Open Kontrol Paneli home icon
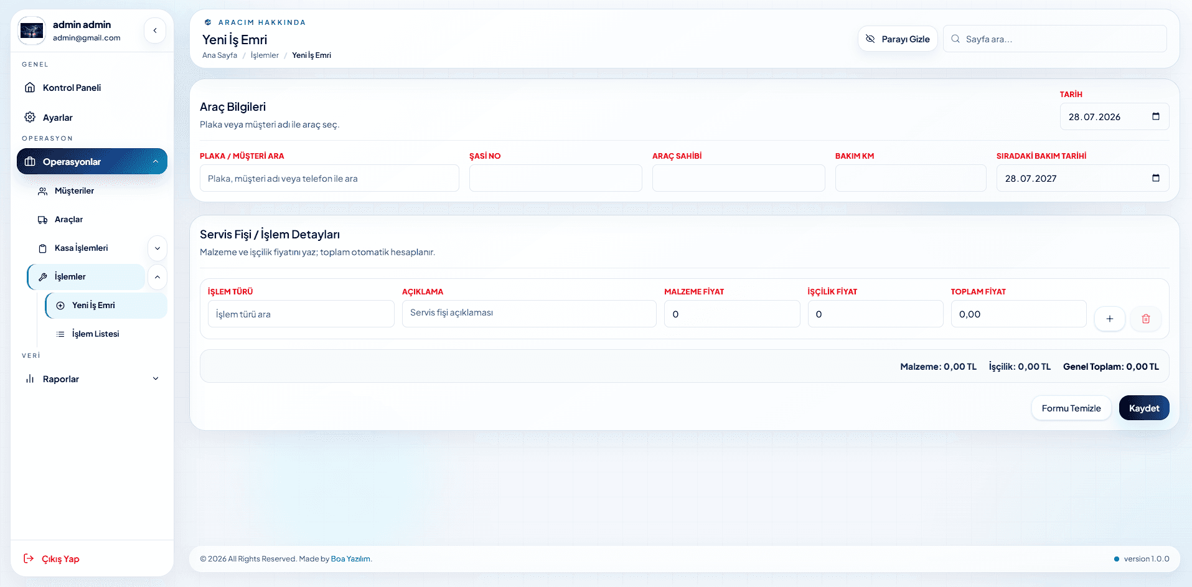 [30, 87]
